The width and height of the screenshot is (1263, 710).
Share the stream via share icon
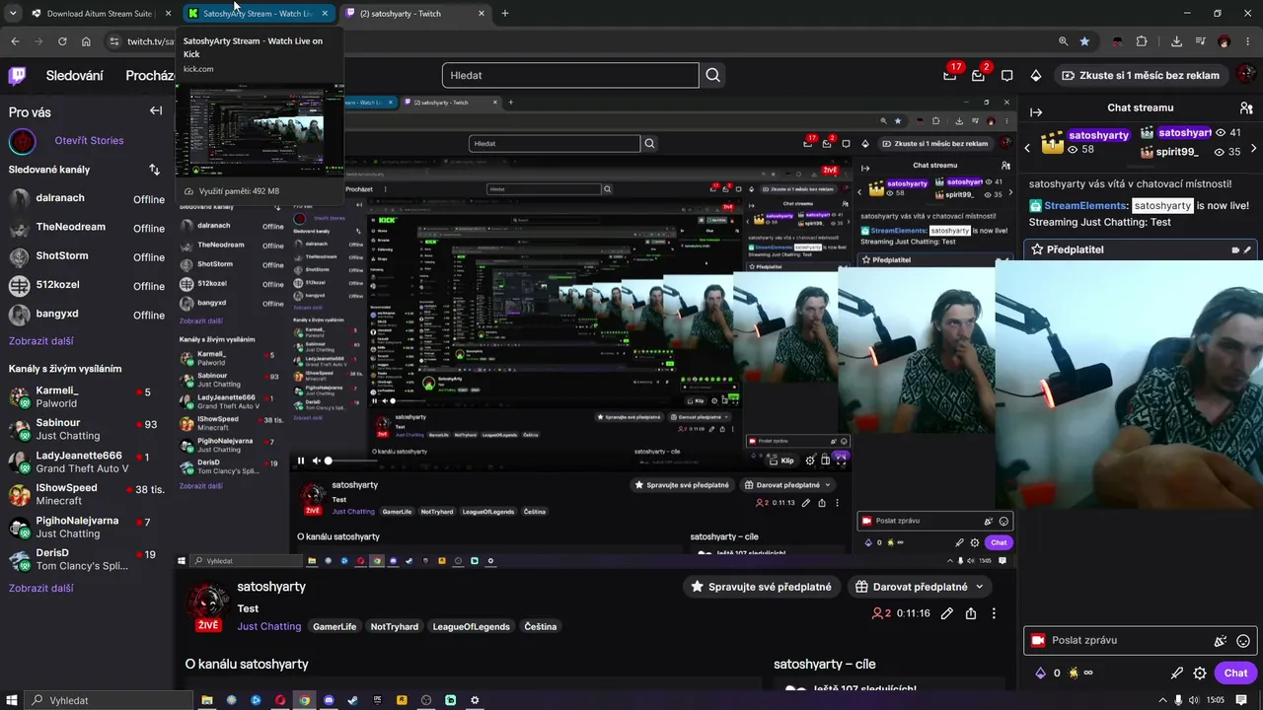pyautogui.click(x=971, y=613)
